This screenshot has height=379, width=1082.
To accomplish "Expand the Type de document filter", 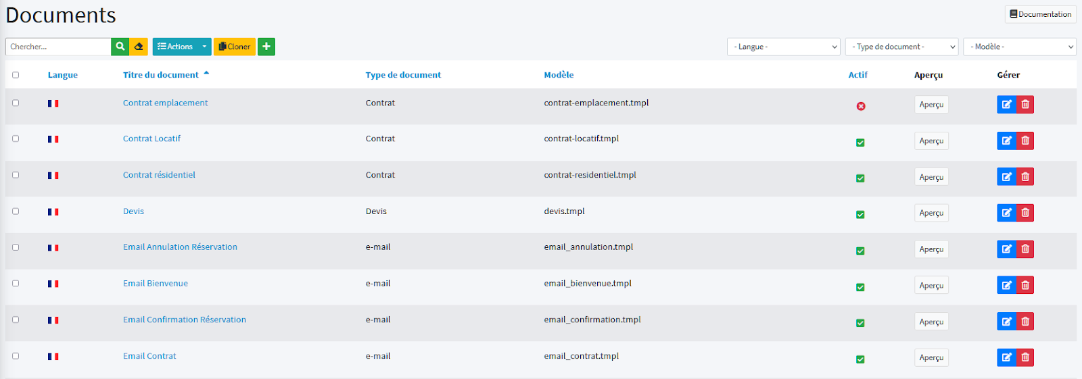I will [x=901, y=47].
